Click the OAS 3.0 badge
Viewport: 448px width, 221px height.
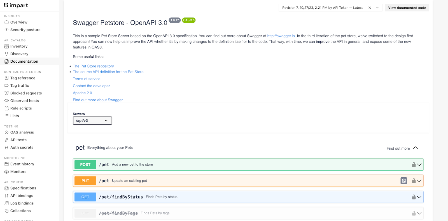tap(189, 20)
